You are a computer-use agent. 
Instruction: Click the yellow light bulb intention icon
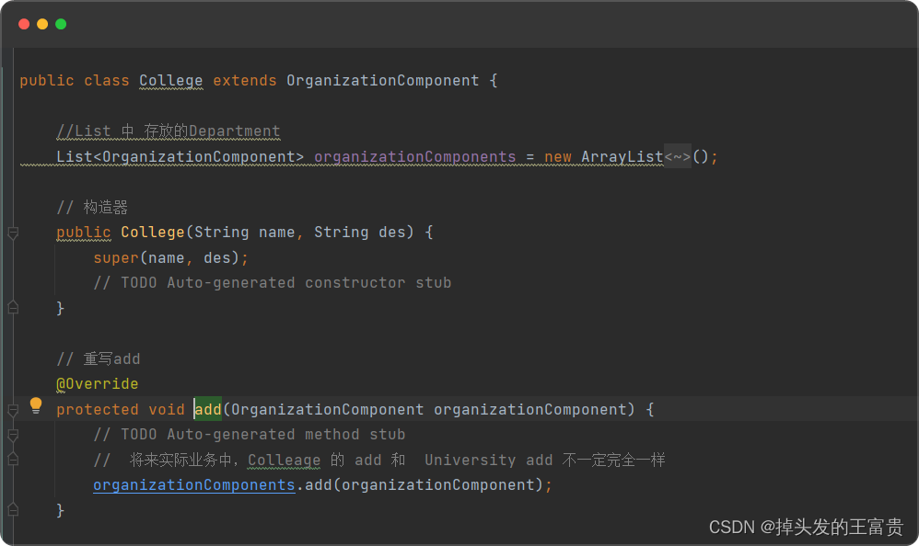point(36,405)
